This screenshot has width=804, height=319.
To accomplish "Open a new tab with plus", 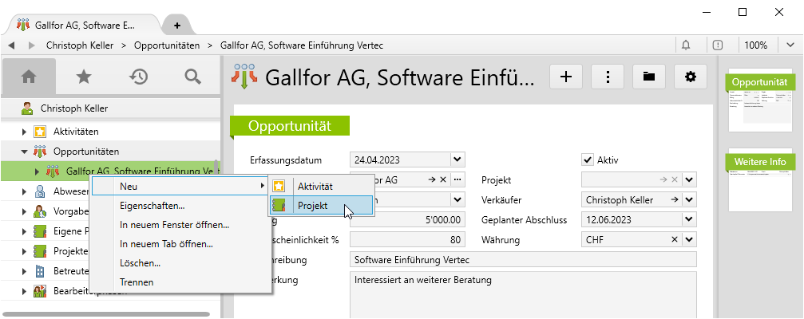I will point(176,25).
